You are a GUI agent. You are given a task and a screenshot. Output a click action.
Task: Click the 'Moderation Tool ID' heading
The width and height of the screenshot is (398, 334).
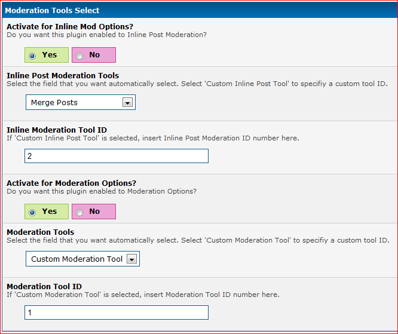click(x=44, y=286)
